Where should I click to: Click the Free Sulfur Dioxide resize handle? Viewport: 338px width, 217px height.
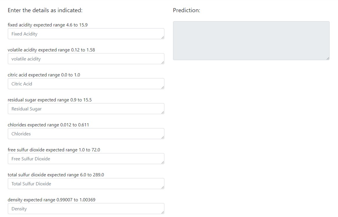[163, 162]
